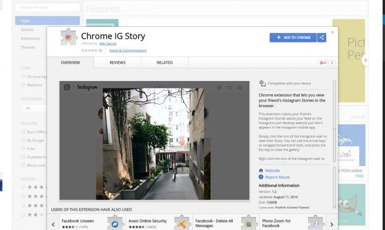Select Extensions in the store sidebar
The image size is (385, 230).
(x=31, y=39)
